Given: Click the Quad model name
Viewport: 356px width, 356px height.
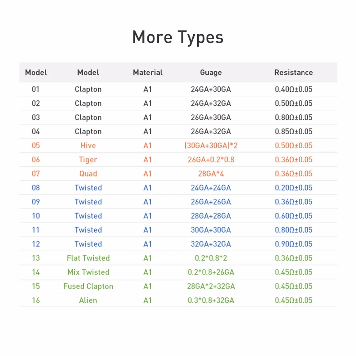Looking at the screenshot, I should pyautogui.click(x=88, y=174).
